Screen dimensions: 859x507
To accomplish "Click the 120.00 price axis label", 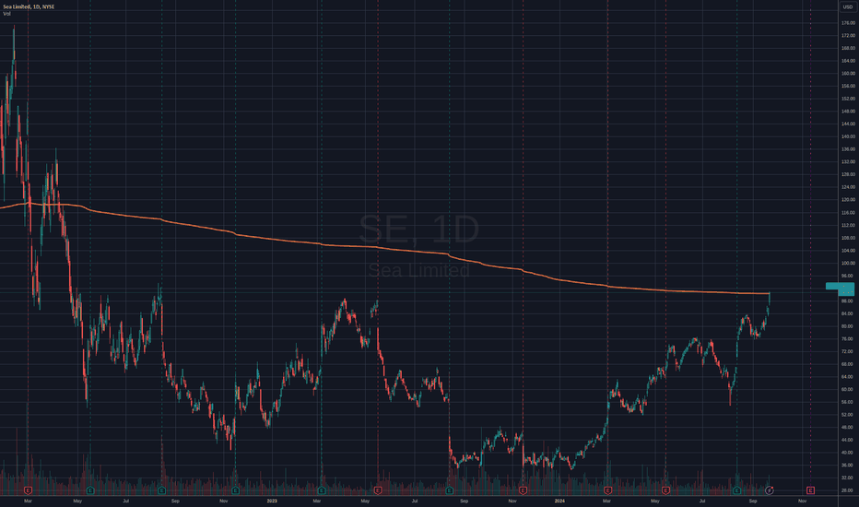I will click(x=848, y=200).
